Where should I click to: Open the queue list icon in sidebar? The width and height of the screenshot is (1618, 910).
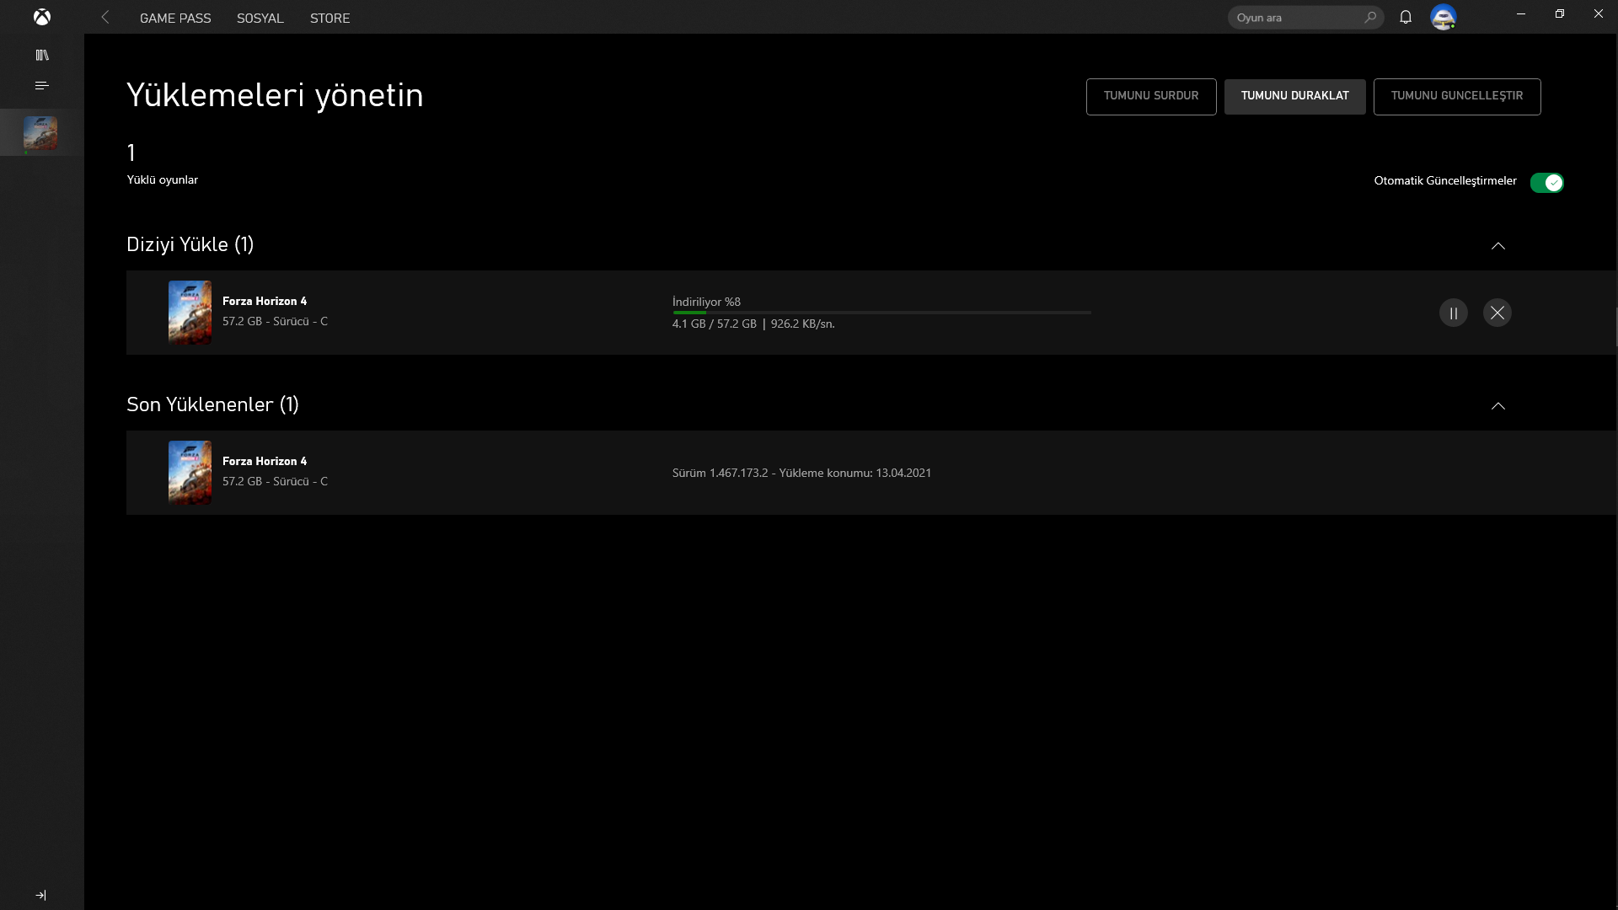[42, 86]
